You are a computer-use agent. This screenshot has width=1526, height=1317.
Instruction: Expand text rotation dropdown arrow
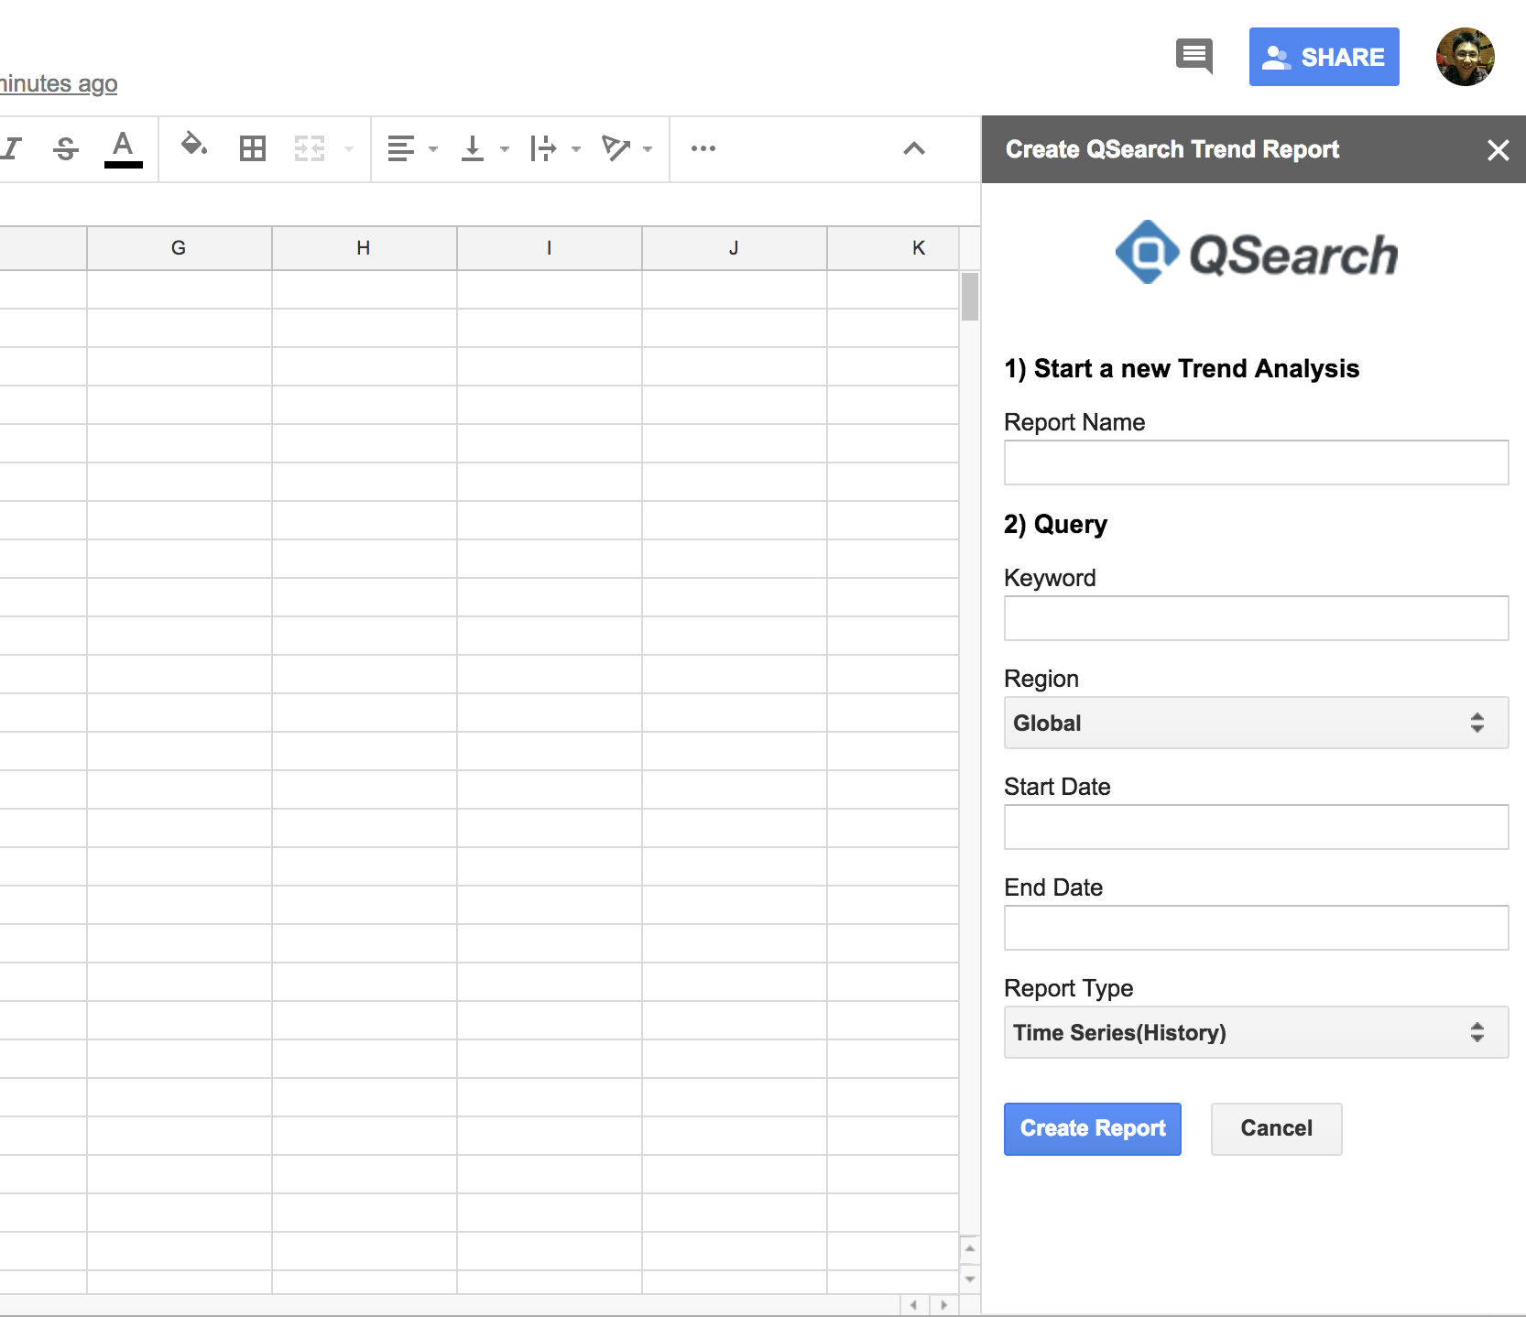point(648,148)
